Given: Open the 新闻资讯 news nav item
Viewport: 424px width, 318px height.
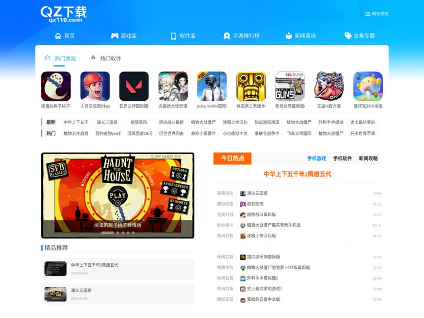Looking at the screenshot, I should point(301,36).
